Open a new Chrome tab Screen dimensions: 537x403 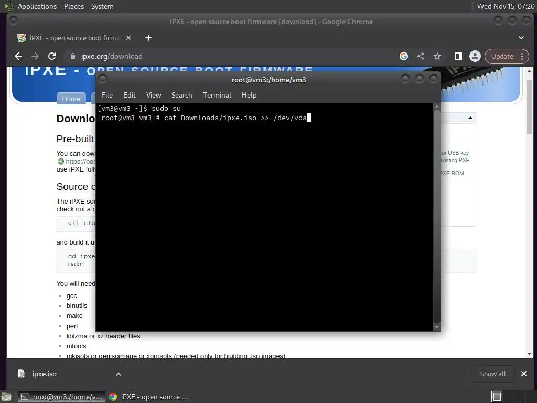pos(148,38)
